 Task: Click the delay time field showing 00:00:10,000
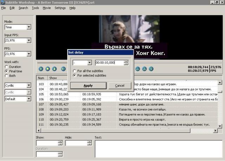click(x=109, y=63)
